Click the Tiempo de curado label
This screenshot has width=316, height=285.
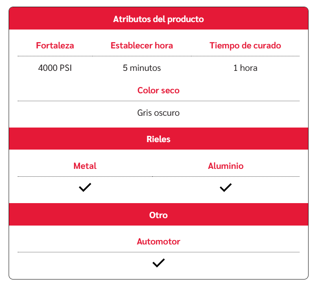coord(245,45)
